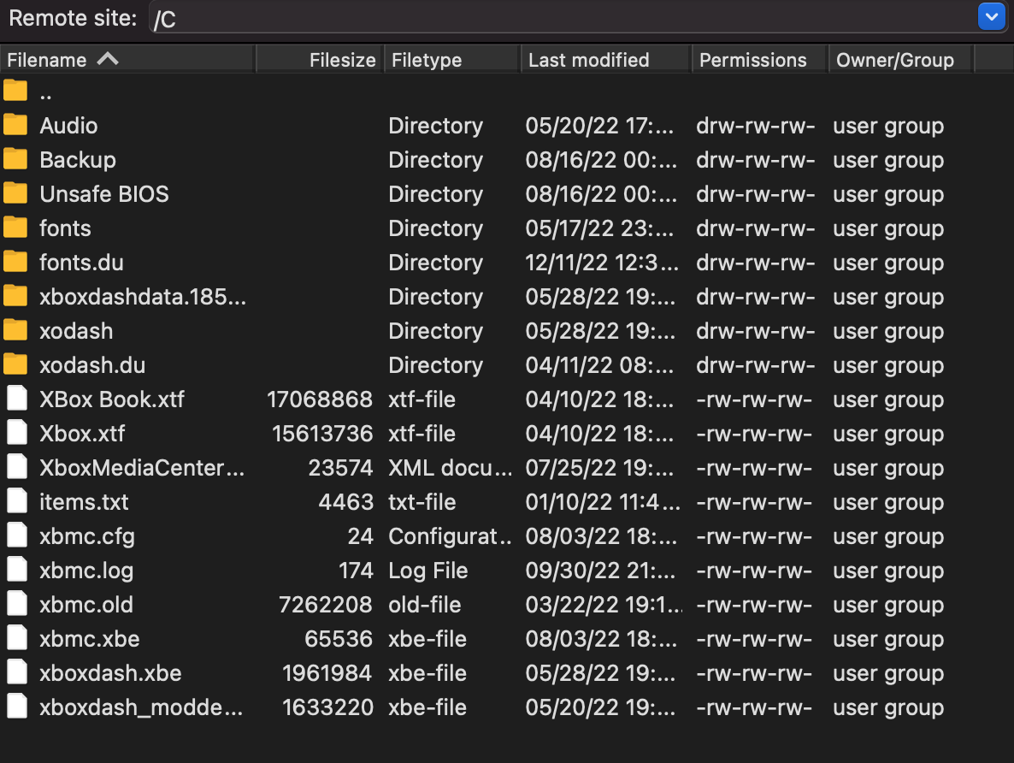The height and width of the screenshot is (763, 1014).
Task: Select the xodash.du directory name
Action: pos(92,365)
